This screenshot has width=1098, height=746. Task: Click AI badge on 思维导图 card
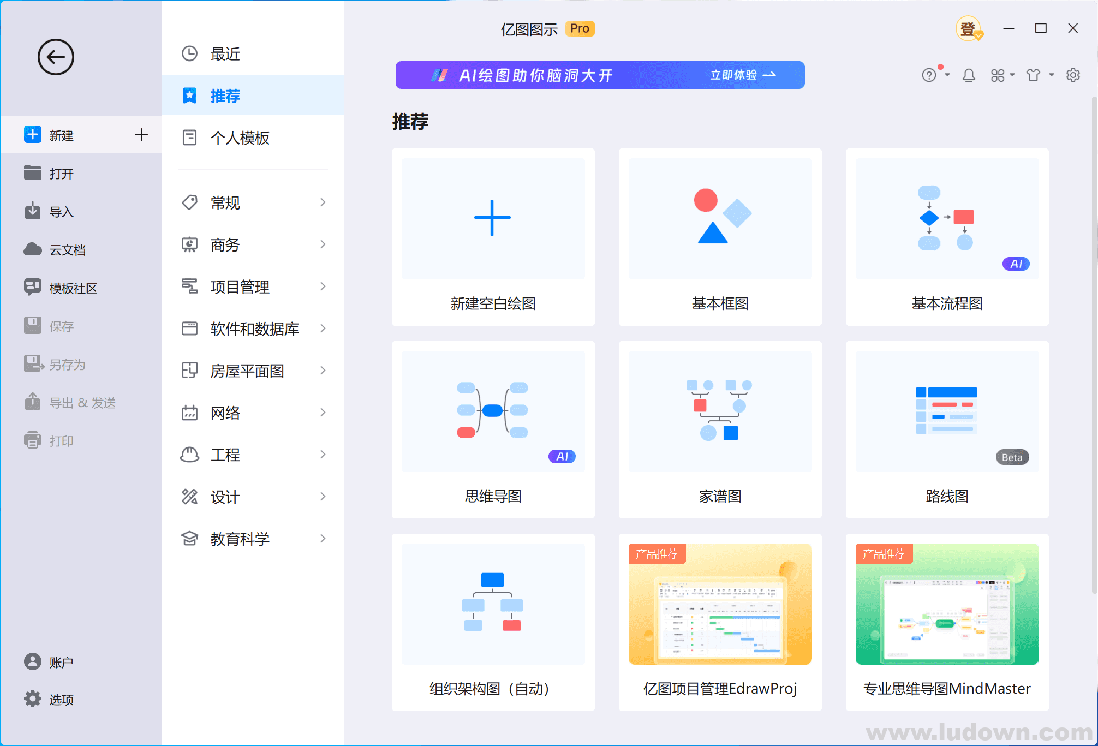click(x=562, y=457)
